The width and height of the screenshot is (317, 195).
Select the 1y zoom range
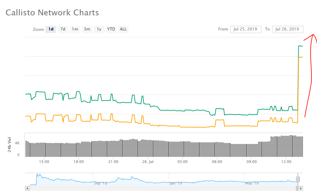point(99,29)
